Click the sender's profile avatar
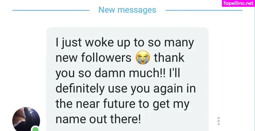This screenshot has height=131, width=255. tap(26, 120)
